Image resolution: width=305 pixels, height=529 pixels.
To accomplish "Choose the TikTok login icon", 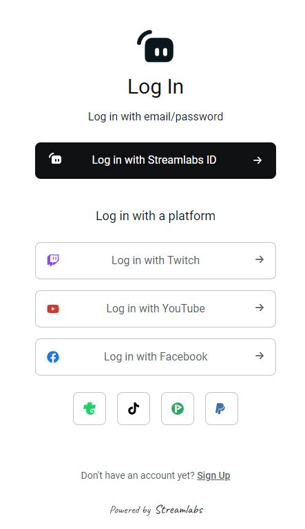I will point(134,409).
